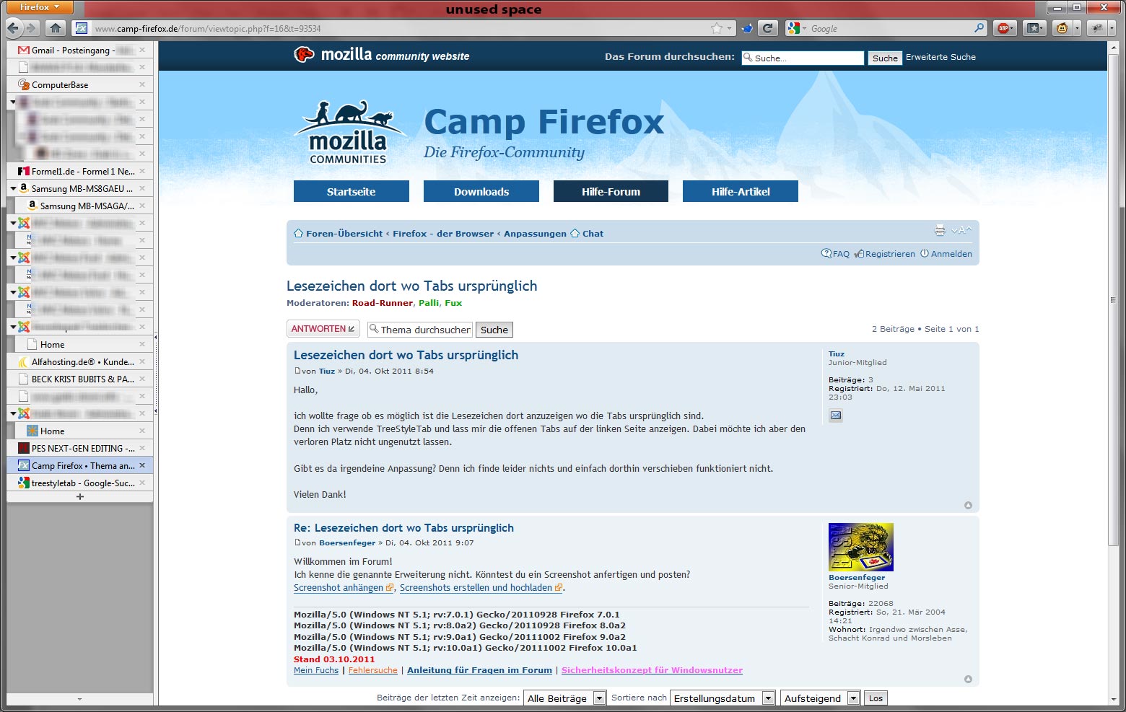This screenshot has width=1126, height=712.
Task: Click Boersenfeger's lion avatar image
Action: point(861,547)
